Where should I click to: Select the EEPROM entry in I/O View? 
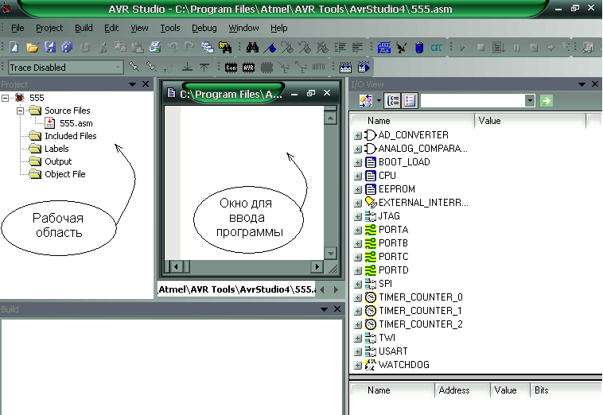[x=396, y=189]
